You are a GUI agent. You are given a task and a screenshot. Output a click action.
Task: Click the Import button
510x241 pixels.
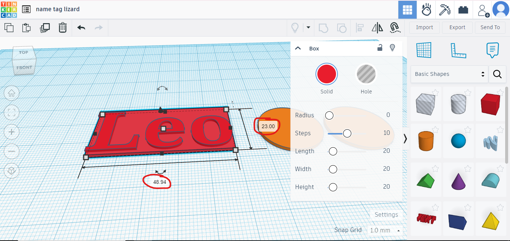pos(425,27)
